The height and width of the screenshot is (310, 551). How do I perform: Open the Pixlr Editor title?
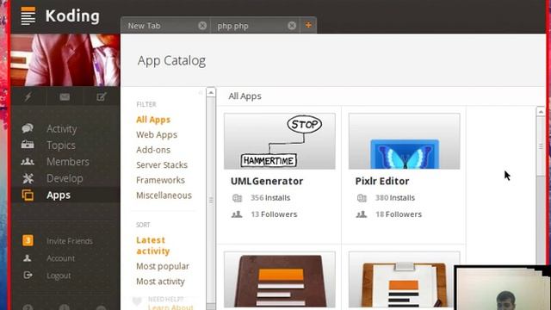(x=382, y=181)
